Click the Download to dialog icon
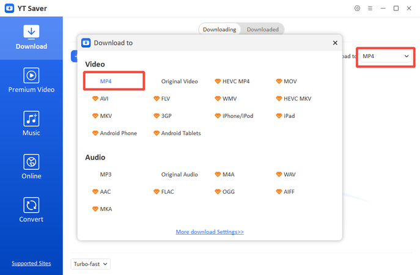This screenshot has width=420, height=275. coord(86,43)
